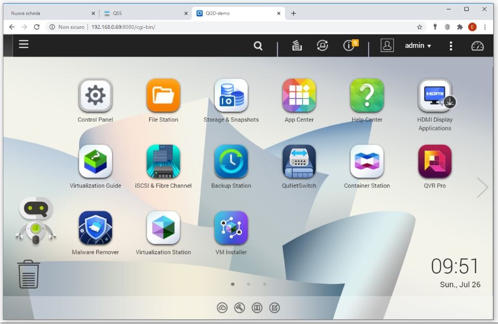The height and width of the screenshot is (324, 498).
Task: Click the search magnifier in top bar
Action: (x=258, y=46)
